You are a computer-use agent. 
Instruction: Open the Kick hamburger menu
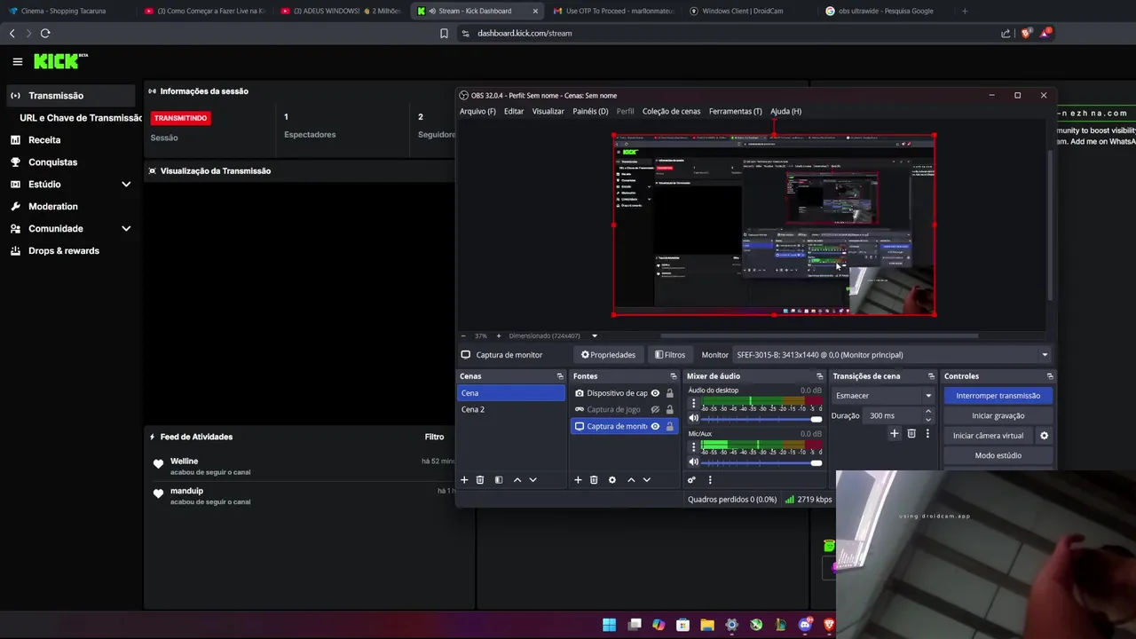click(17, 61)
